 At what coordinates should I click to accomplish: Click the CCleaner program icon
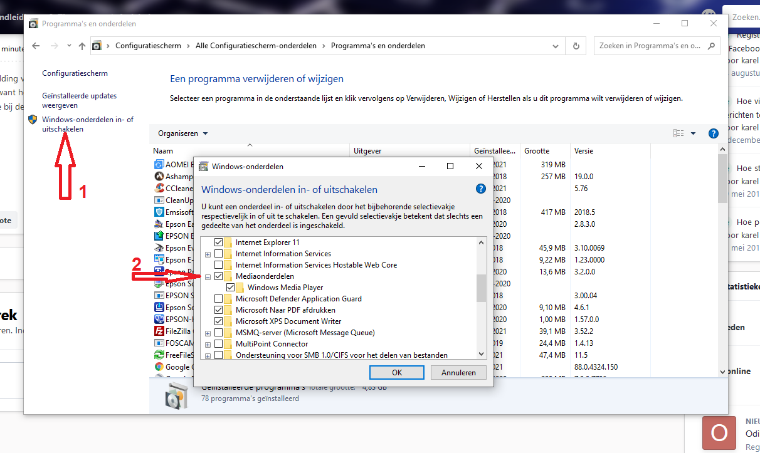click(x=159, y=188)
